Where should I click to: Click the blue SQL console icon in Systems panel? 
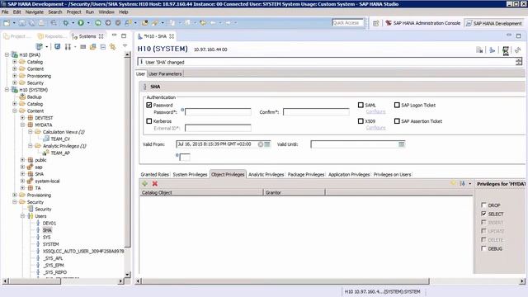click(x=58, y=46)
